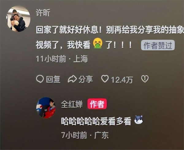Click the 作者赞过 badge
The image size is (184, 150).
[158, 45]
